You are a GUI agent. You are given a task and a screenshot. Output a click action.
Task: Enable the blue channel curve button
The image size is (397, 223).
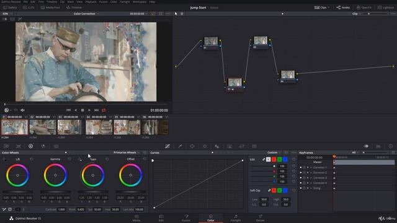pyautogui.click(x=285, y=160)
